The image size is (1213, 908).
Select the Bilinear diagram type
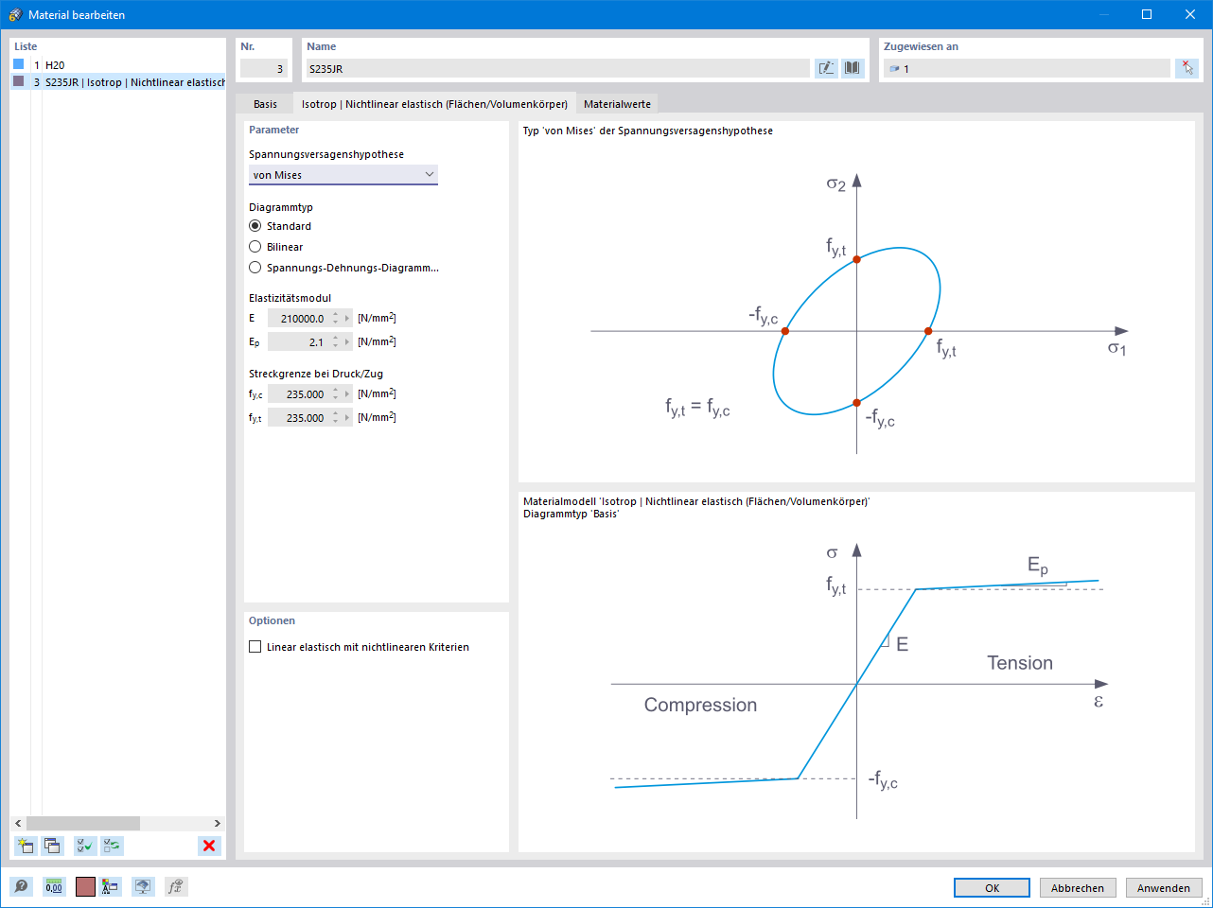[x=255, y=247]
